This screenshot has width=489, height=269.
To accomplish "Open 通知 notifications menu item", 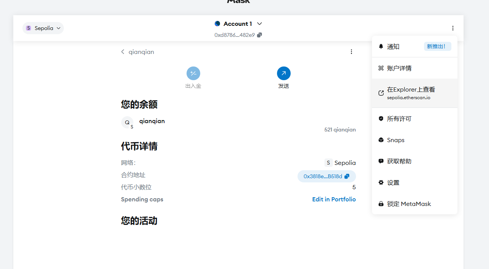I will coord(415,47).
